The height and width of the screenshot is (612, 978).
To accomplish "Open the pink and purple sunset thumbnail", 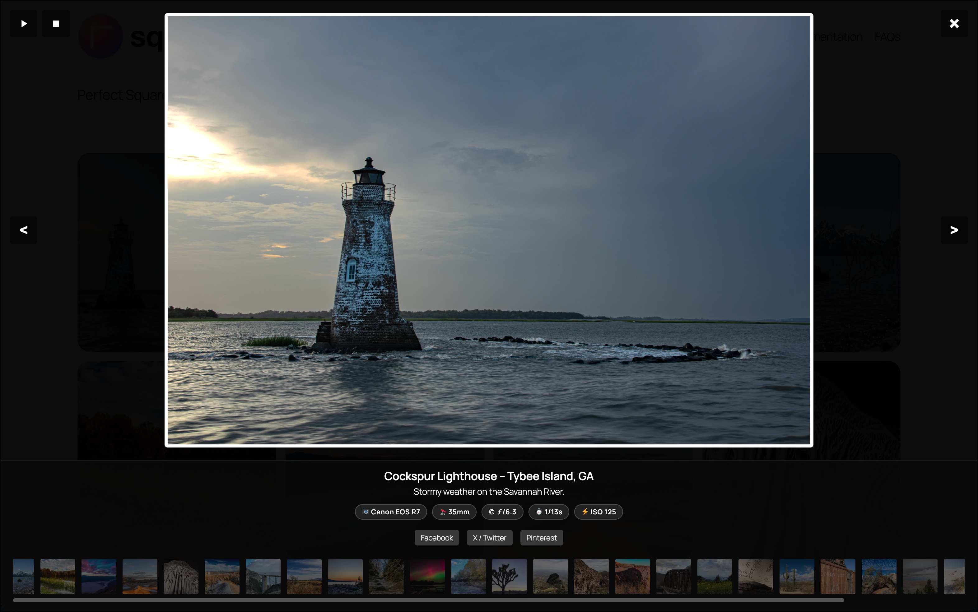I will pos(99,576).
